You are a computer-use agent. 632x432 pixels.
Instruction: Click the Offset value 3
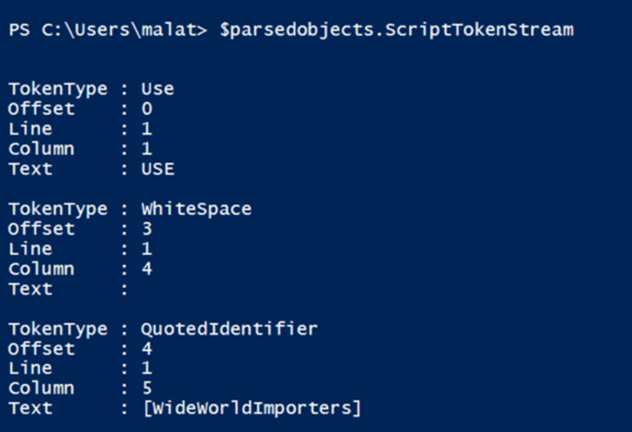pos(147,229)
